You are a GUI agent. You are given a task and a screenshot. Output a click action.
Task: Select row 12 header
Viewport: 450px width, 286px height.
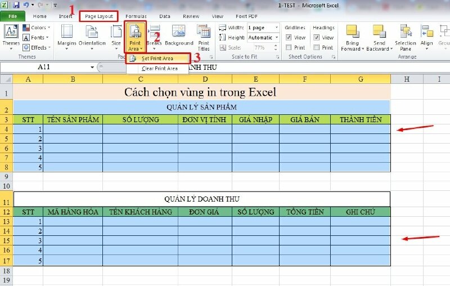click(x=6, y=212)
